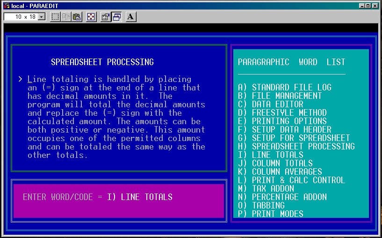Open the 10 x 18 font size dropdown
Viewport: 382px width, 238px height.
coord(25,16)
